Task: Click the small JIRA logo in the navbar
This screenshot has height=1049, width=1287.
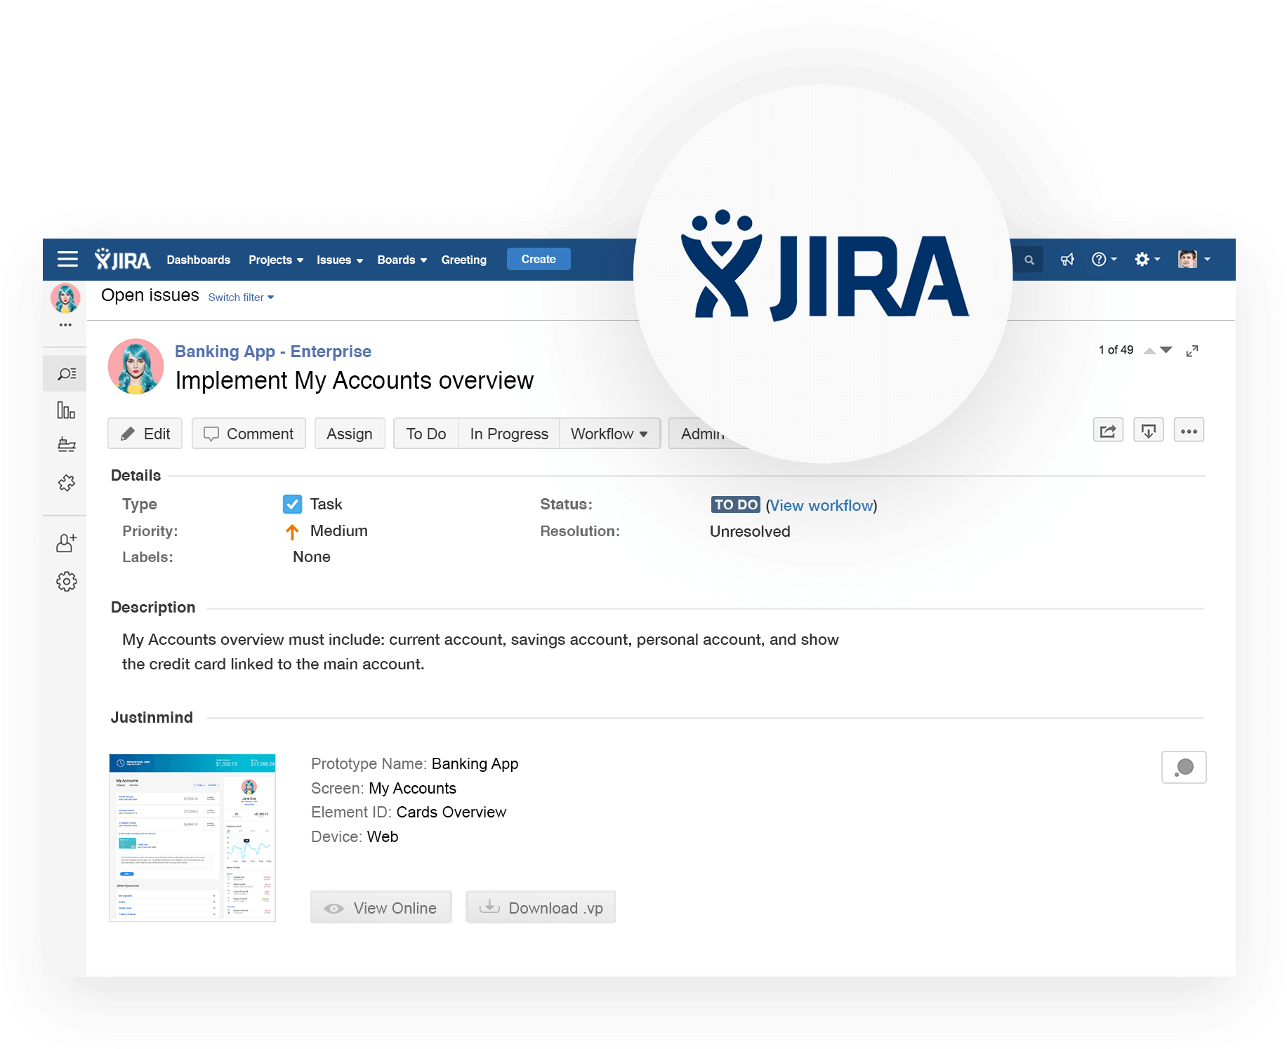Action: (x=122, y=260)
